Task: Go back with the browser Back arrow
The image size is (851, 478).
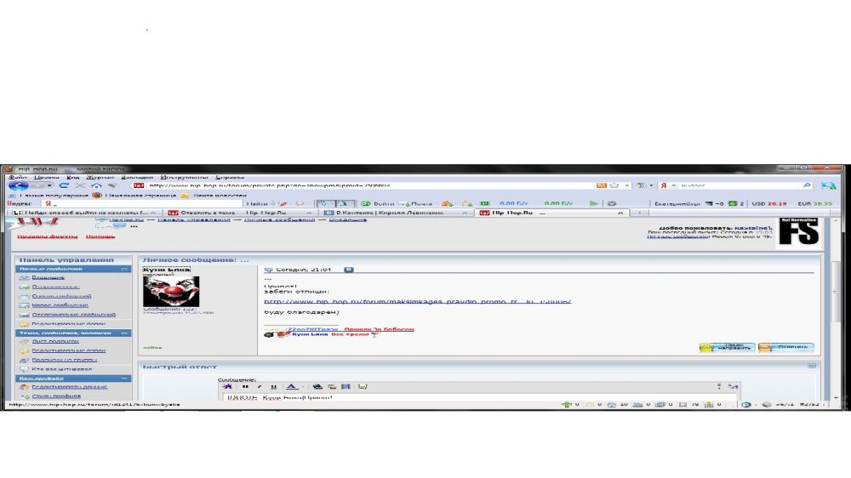Action: click(19, 185)
